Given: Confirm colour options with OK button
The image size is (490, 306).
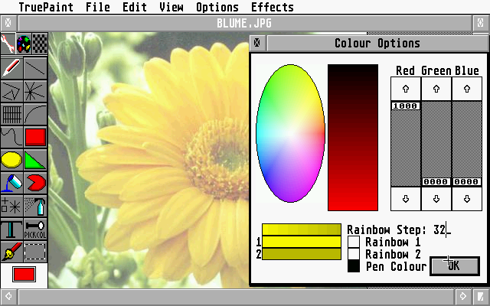Looking at the screenshot, I should [455, 266].
